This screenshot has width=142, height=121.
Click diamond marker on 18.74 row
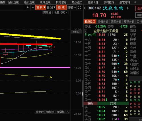[118, 80]
